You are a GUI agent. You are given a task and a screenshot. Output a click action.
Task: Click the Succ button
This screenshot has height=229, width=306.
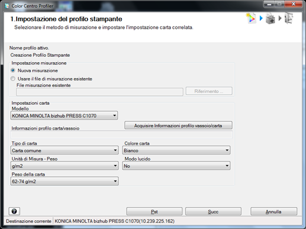[x=213, y=211]
